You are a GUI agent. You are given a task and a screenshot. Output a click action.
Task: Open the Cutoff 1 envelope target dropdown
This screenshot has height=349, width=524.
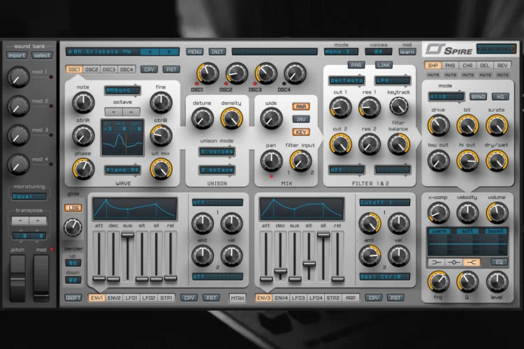[385, 202]
